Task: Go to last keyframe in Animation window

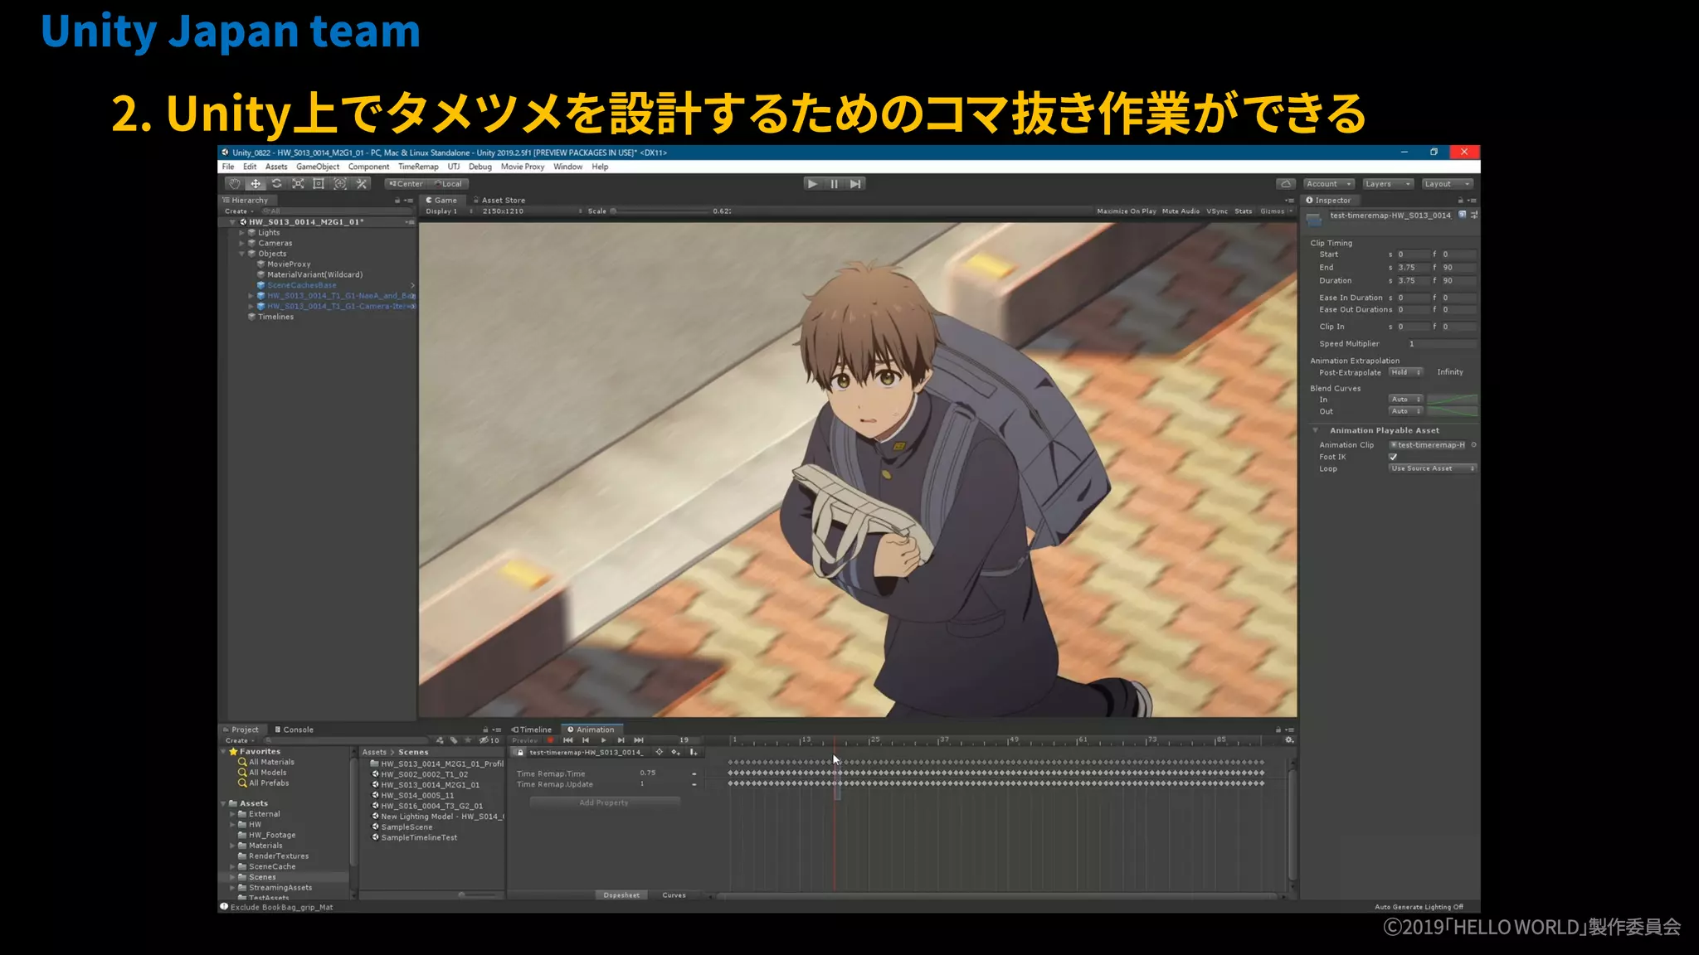Action: click(639, 740)
